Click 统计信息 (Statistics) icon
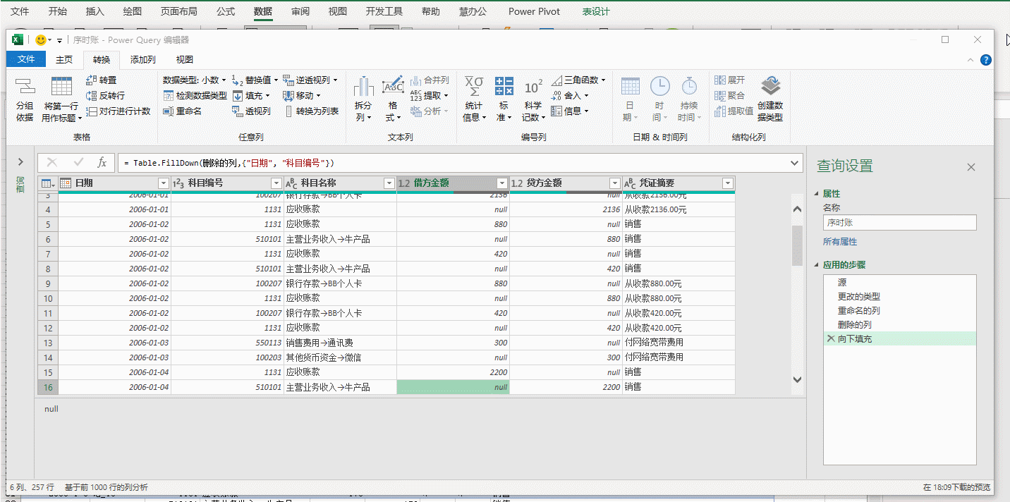 (x=474, y=86)
